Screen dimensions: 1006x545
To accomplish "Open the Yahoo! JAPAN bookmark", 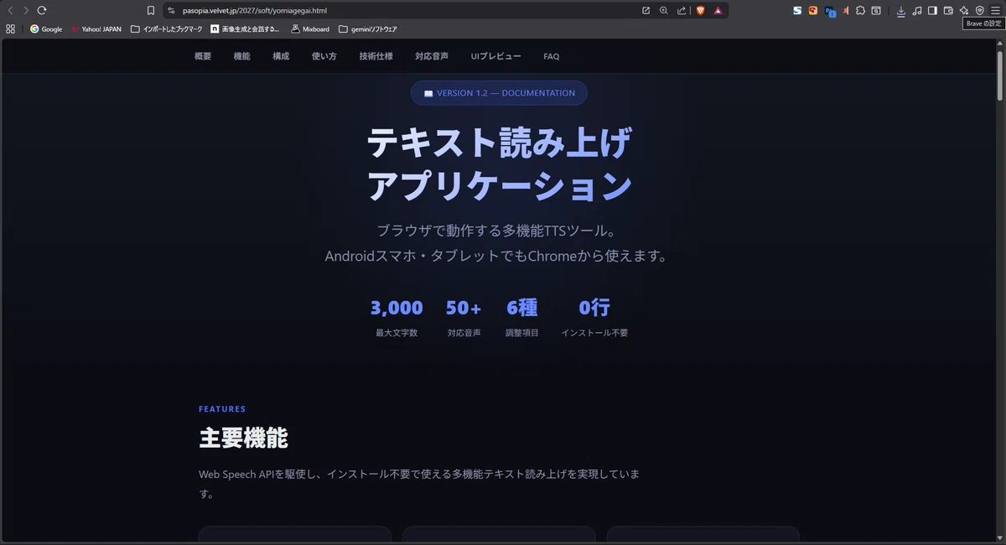I will coord(96,29).
